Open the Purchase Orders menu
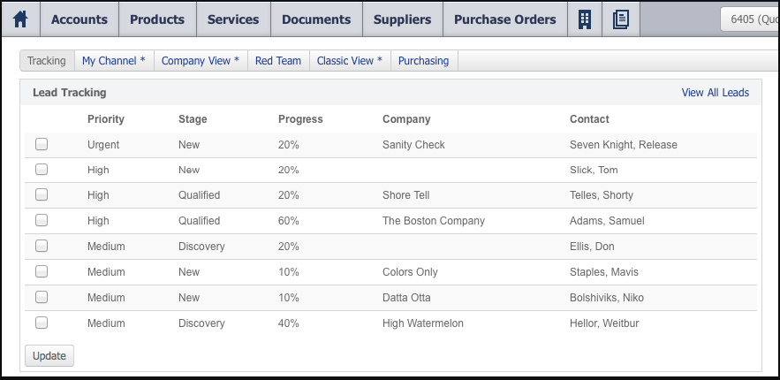 click(504, 19)
